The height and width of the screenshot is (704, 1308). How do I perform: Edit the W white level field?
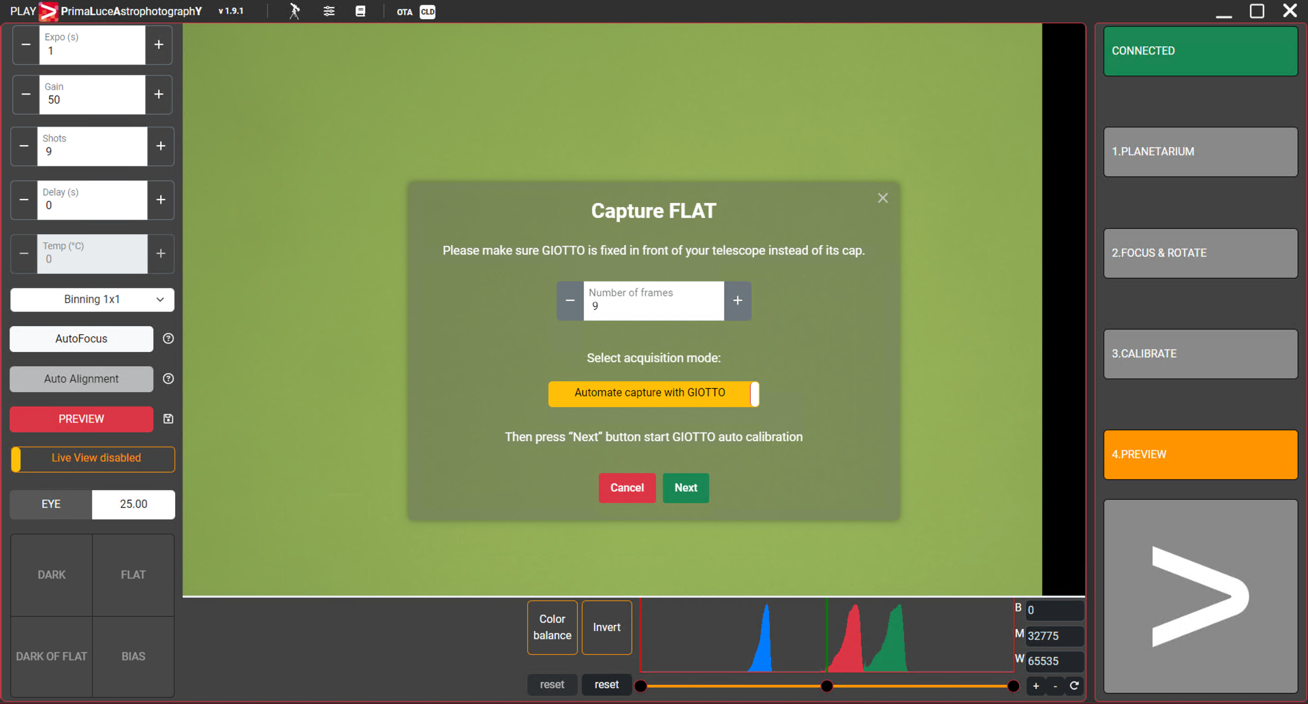point(1055,662)
